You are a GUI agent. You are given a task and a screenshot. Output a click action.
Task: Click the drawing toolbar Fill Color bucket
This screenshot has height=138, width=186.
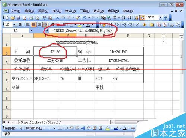[108, 128]
